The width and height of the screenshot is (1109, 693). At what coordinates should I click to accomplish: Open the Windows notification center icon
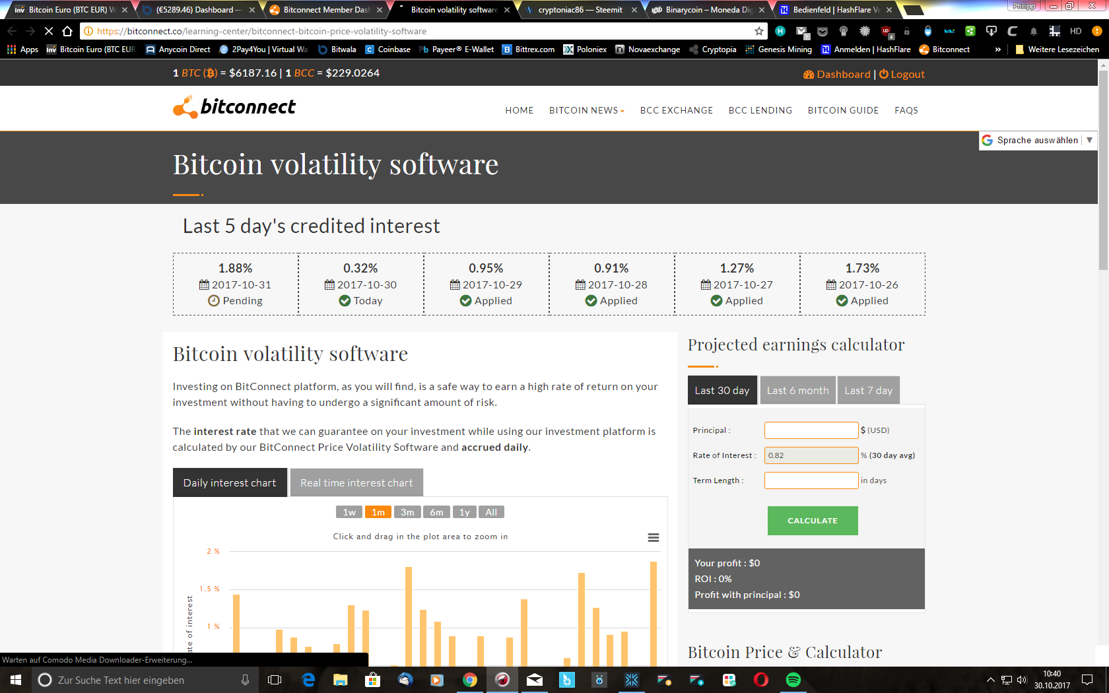tap(1087, 680)
